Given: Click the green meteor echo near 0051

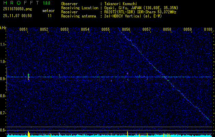Looking at the screenshot, I should click(x=28, y=76).
